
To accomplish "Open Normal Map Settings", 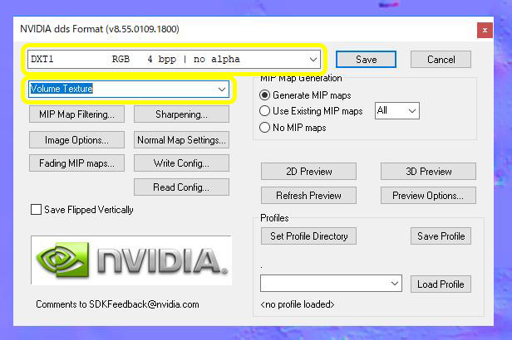I will tap(181, 140).
